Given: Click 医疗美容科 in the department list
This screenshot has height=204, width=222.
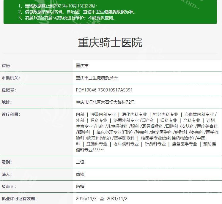Looking at the screenshot, I should tap(207, 126).
